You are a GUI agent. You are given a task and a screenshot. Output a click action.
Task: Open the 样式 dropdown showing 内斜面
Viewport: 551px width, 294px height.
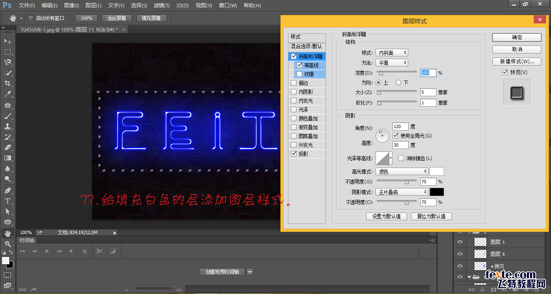point(392,52)
